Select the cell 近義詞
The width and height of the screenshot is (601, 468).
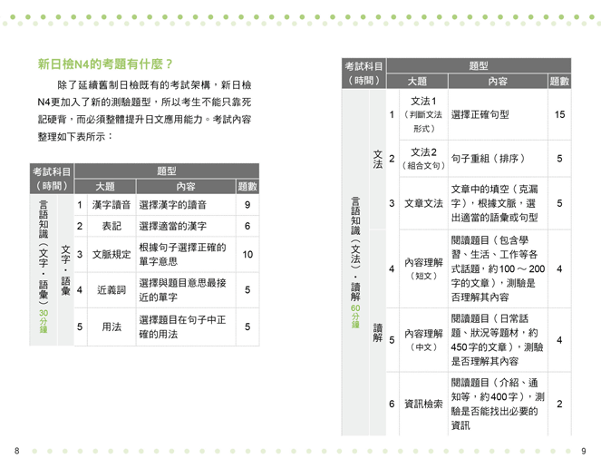click(x=111, y=290)
